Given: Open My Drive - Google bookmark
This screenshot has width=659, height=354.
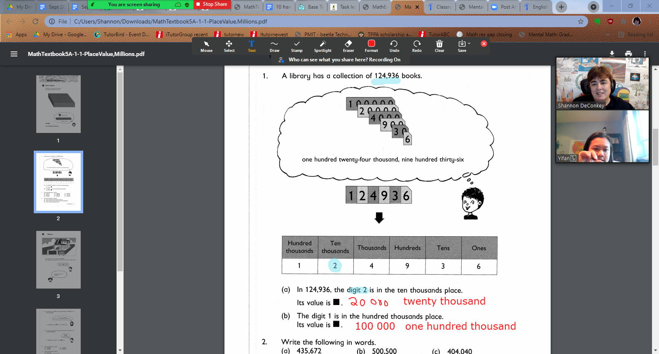Looking at the screenshot, I should [60, 35].
